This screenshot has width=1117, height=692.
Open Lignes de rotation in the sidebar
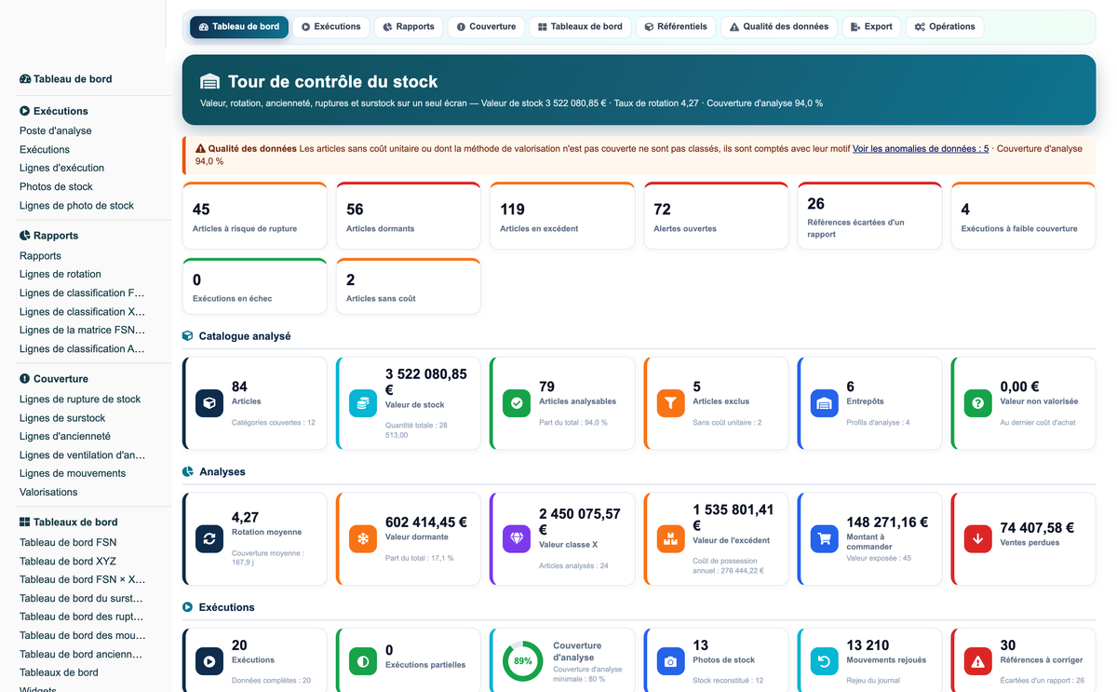(x=61, y=275)
